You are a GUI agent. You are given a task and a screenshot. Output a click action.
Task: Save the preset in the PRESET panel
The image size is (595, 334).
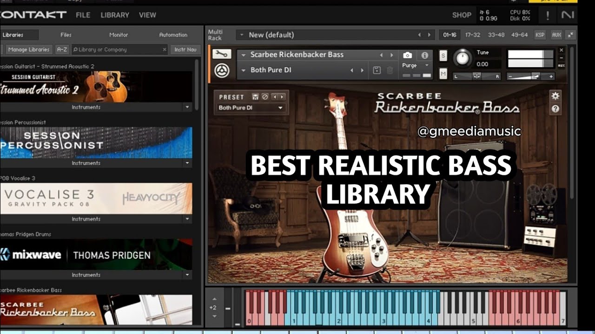[x=255, y=97]
